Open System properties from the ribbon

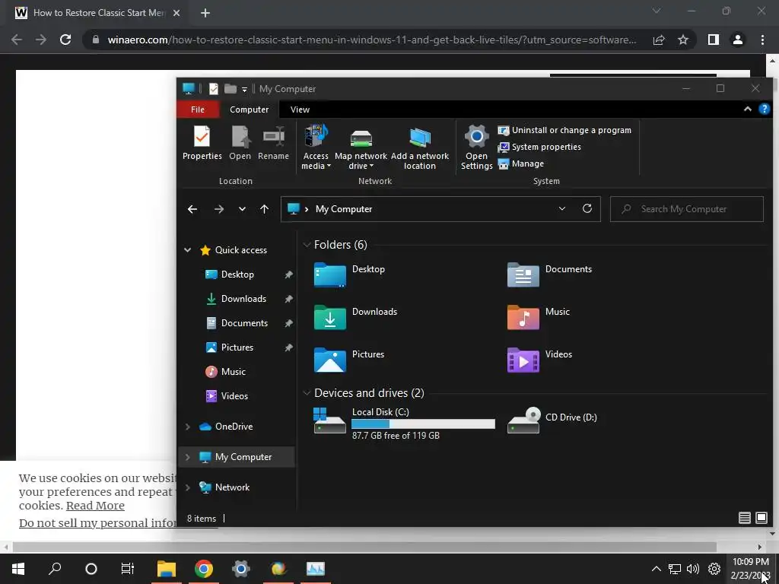(x=539, y=147)
